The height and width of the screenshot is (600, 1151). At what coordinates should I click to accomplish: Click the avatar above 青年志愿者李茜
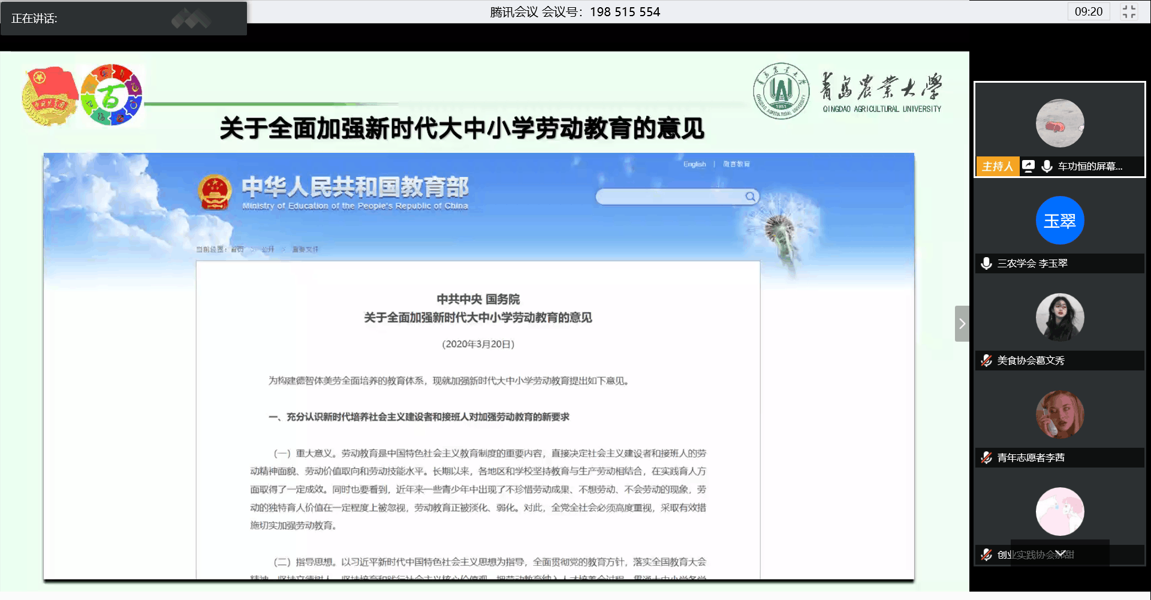(x=1060, y=415)
